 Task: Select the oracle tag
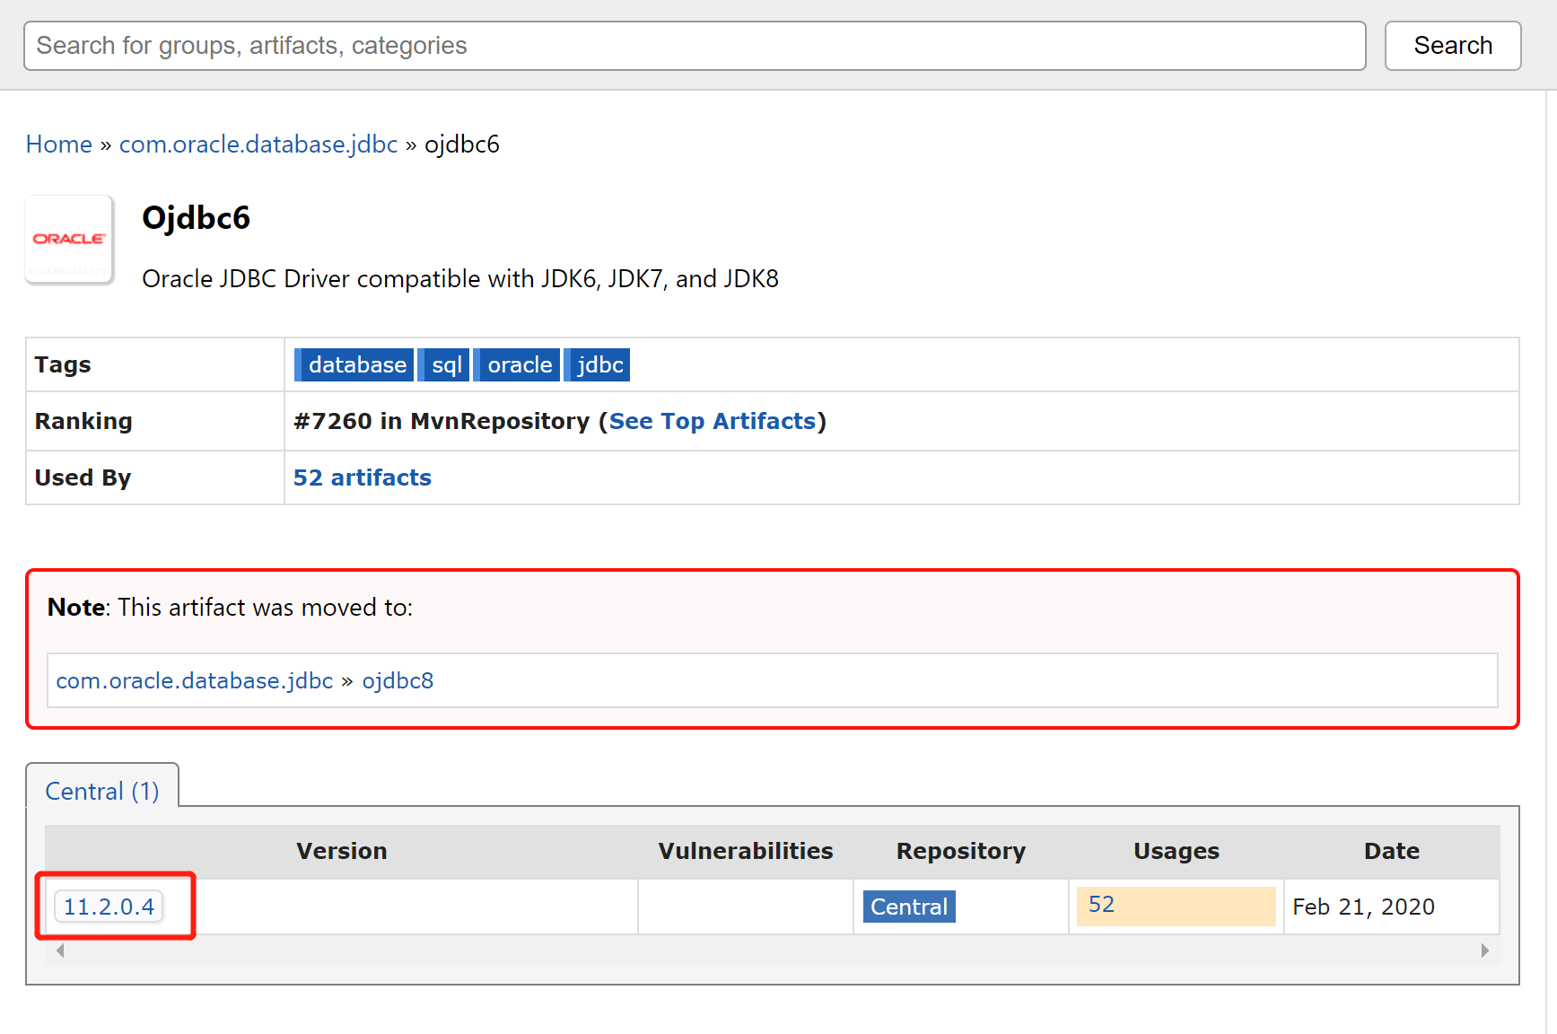517,365
